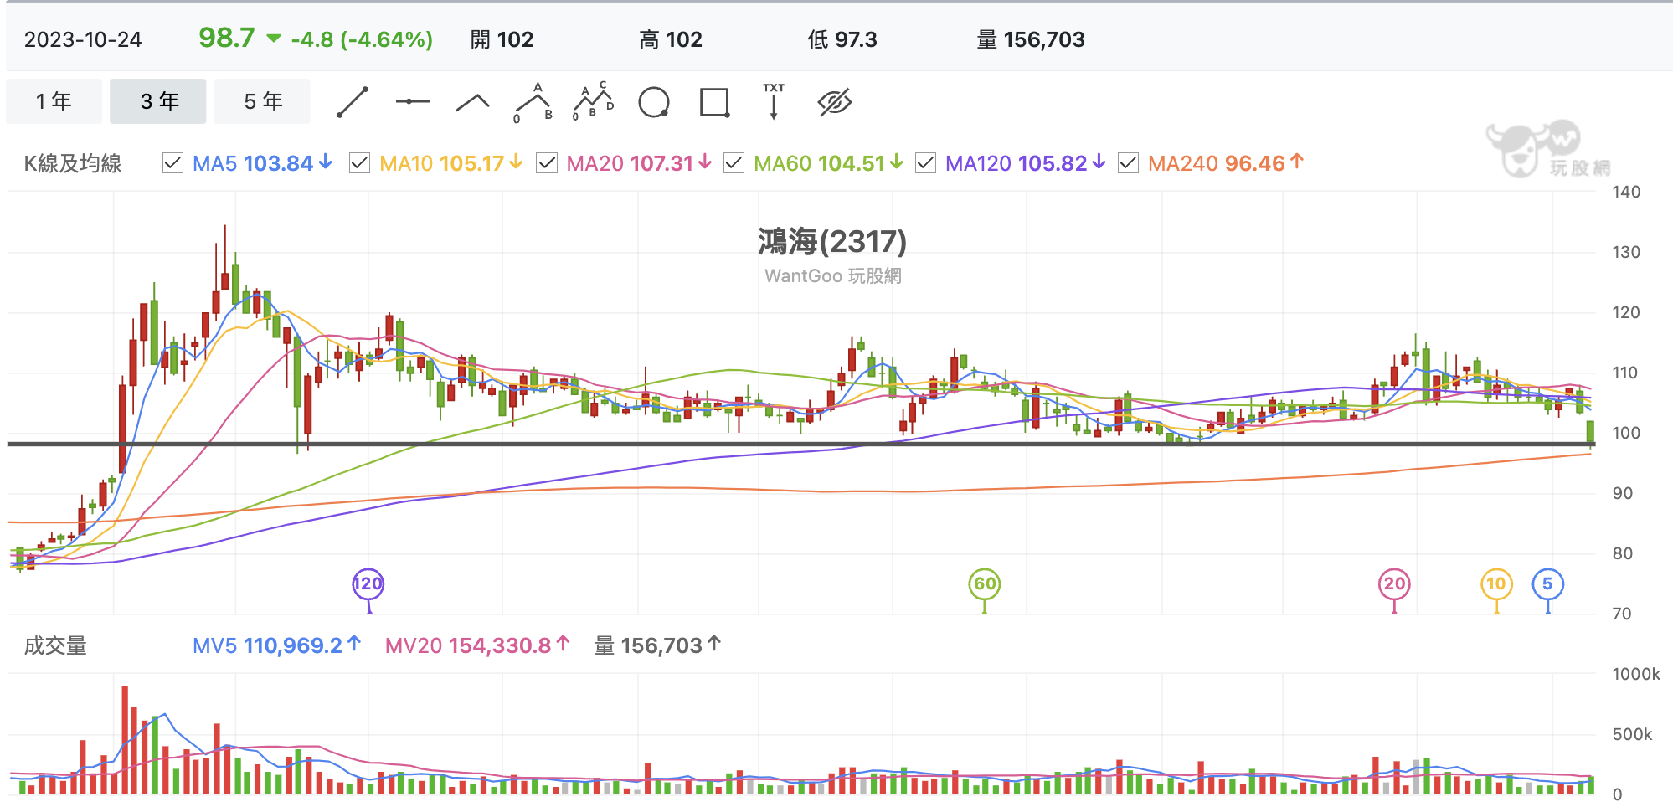Image resolution: width=1673 pixels, height=807 pixels.
Task: Select the horizontal line drawing tool
Action: tap(412, 101)
